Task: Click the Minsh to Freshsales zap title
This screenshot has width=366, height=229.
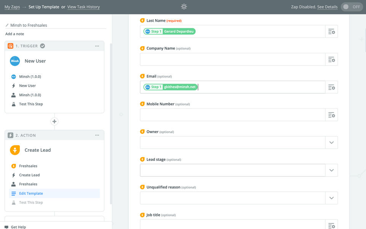Action: click(x=29, y=25)
